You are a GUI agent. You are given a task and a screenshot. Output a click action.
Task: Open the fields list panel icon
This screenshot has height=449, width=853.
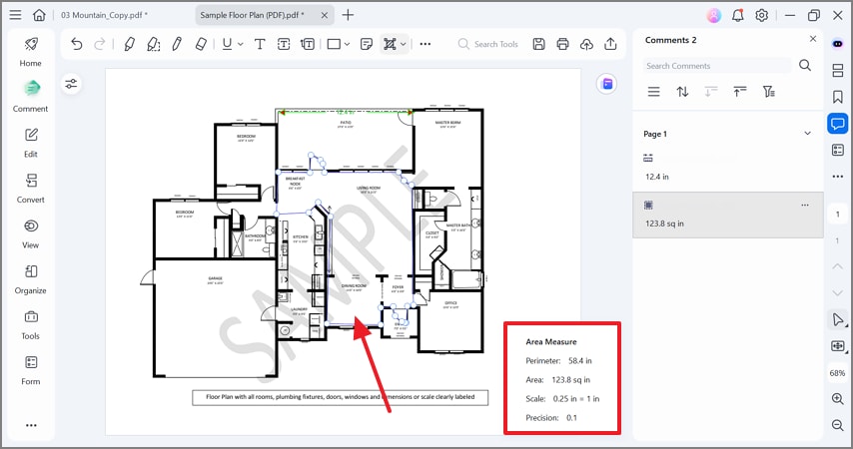pos(838,150)
